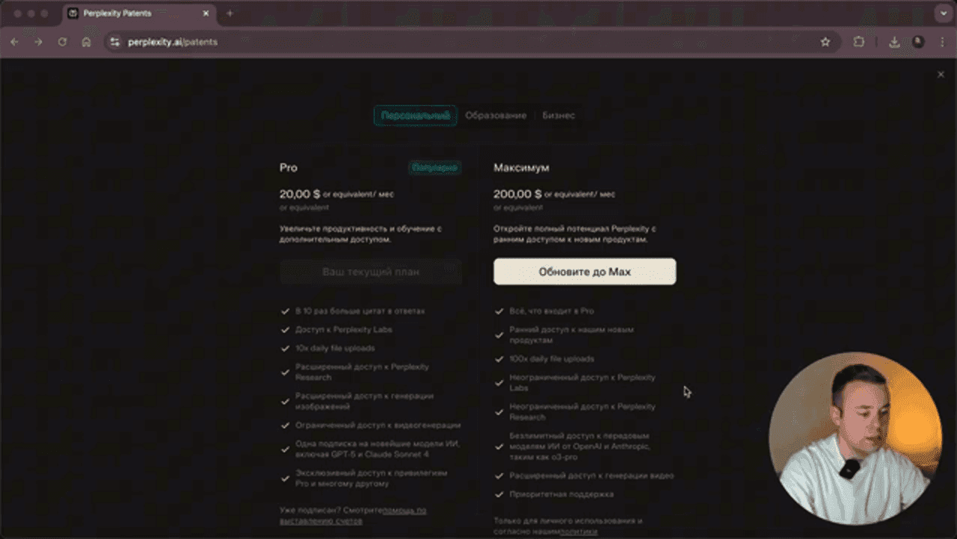Click the 100x daily file uploads feature

tap(552, 359)
